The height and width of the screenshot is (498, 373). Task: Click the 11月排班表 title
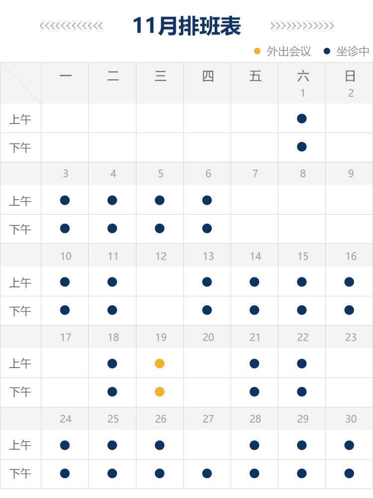tap(187, 26)
